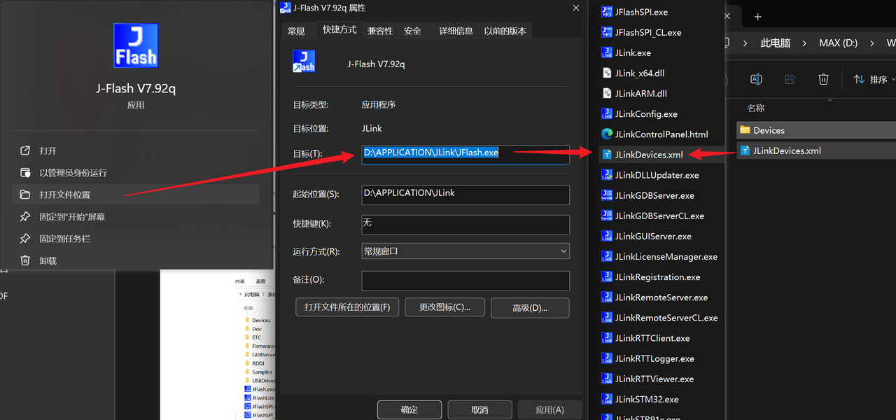Image resolution: width=896 pixels, height=420 pixels.
Task: Click the 更改图标(C) button
Action: 444,307
